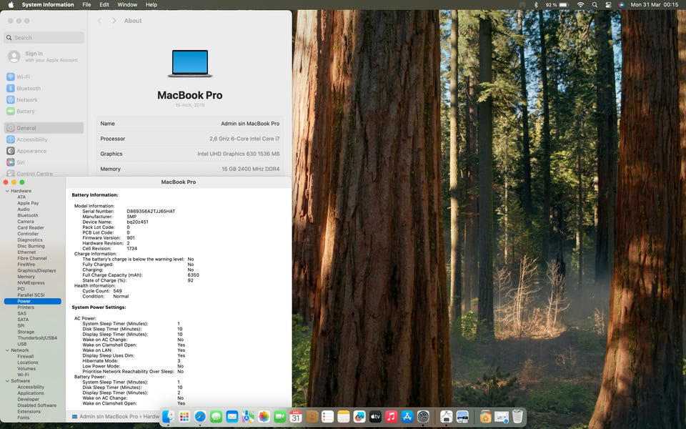Viewport: 686px width, 429px height.
Task: Launch FaceTime from the Dock
Action: (280, 416)
